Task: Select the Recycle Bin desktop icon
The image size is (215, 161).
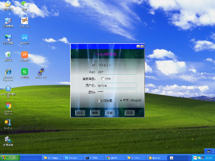Action: point(8,56)
